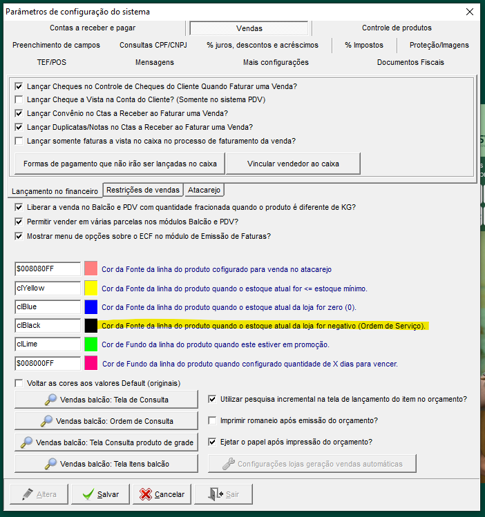Click the clBlue color value input field
This screenshot has height=517, width=485.
(x=48, y=306)
